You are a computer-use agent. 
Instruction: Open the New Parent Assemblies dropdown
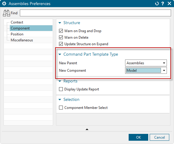pyautogui.click(x=146, y=63)
